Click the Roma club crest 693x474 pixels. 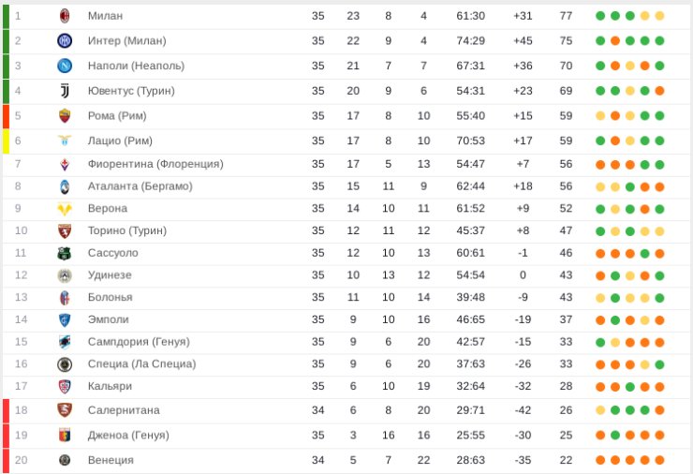[65, 116]
